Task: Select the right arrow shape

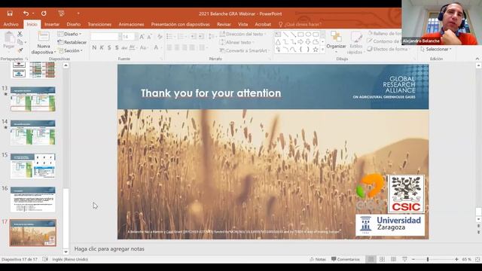Action: point(300,42)
